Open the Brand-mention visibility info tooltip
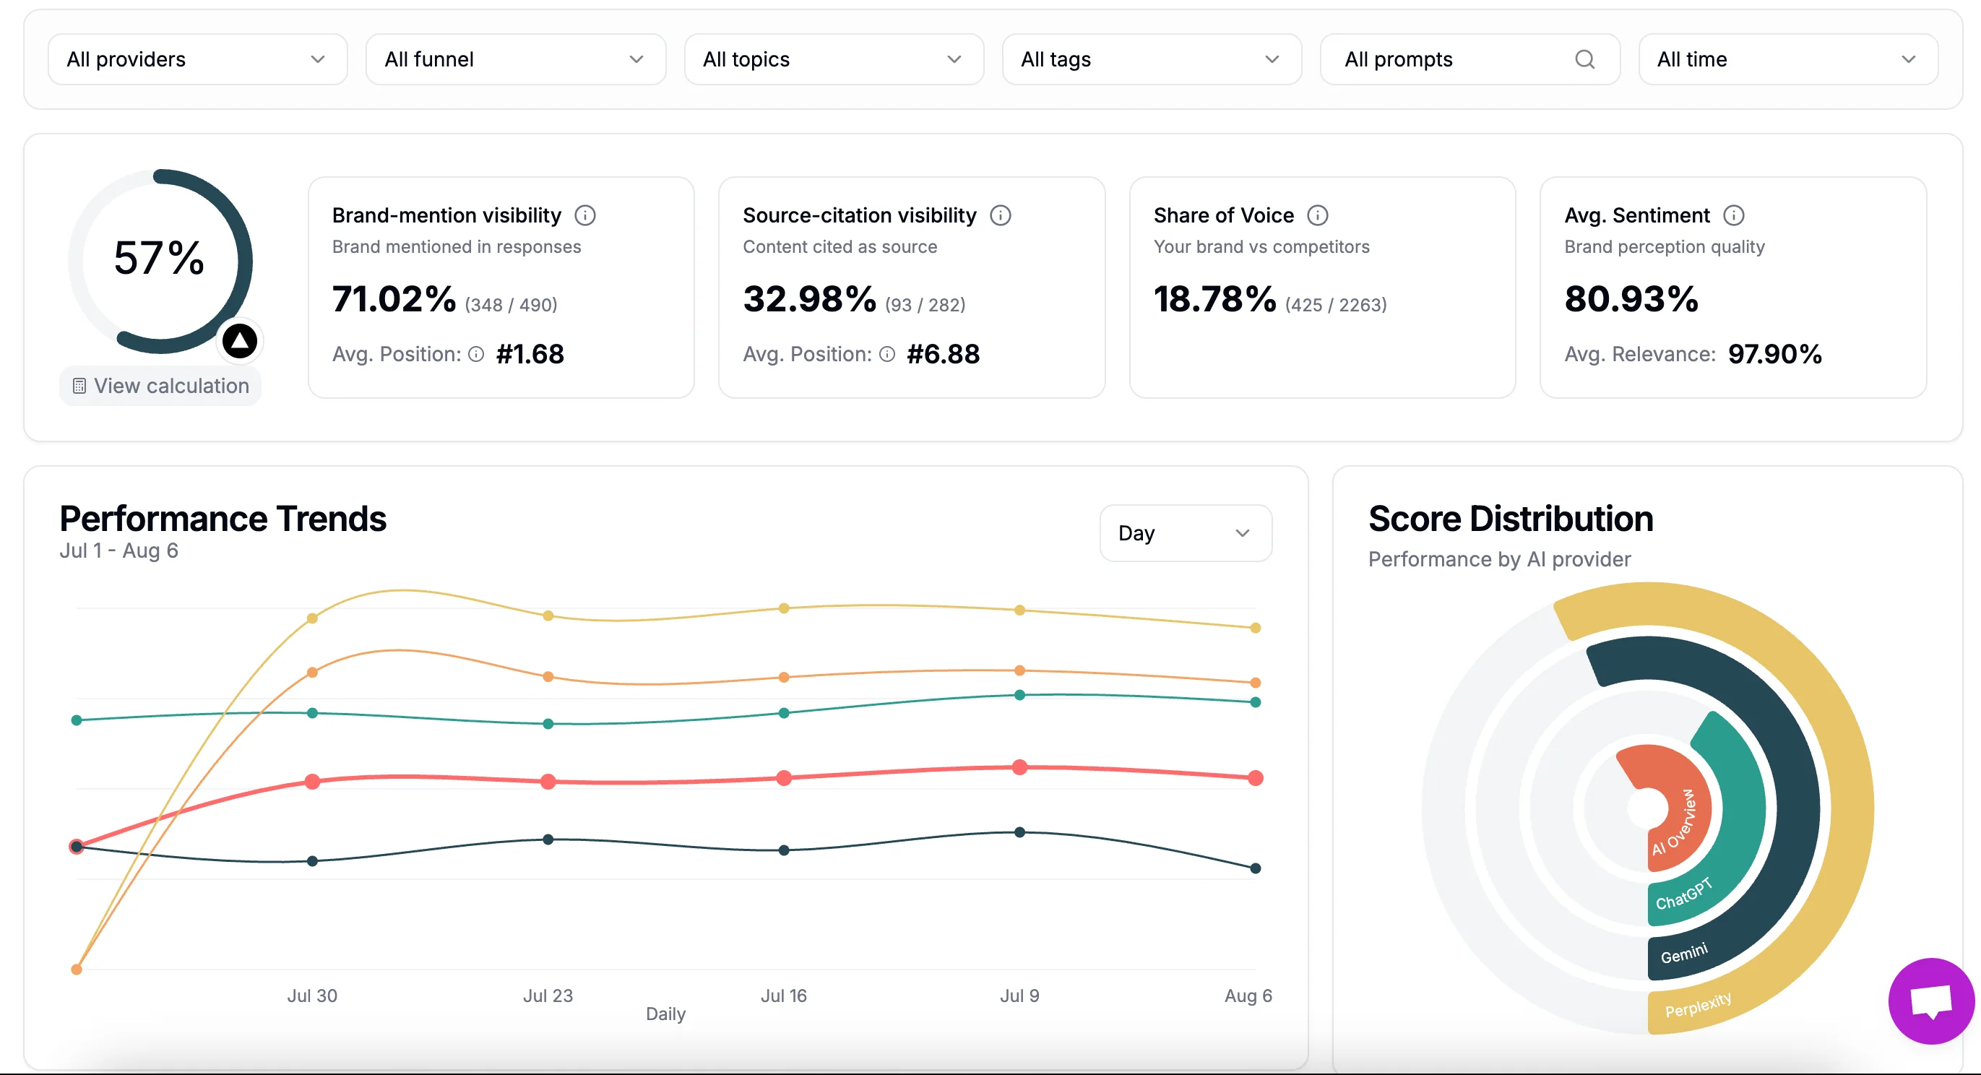Image resolution: width=1981 pixels, height=1075 pixels. [x=585, y=215]
